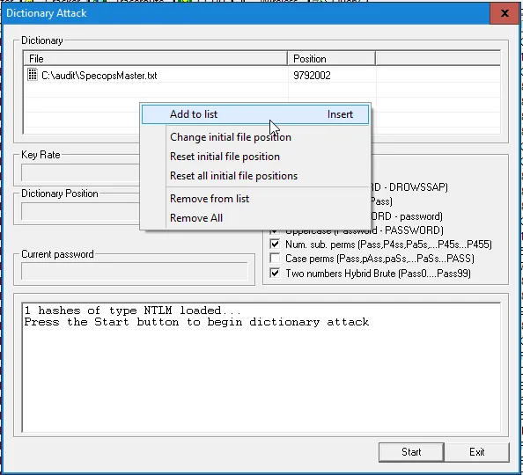This screenshot has width=523, height=475.
Task: Click the log line '1 hashes of type NTLM loaded'
Action: (132, 311)
